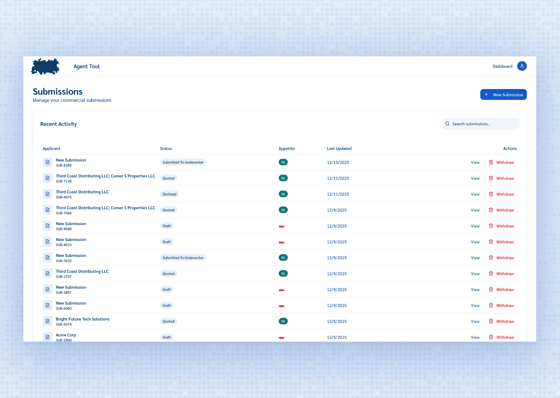Open the Dashboard menu link
Viewport: 560px width, 398px height.
[502, 66]
